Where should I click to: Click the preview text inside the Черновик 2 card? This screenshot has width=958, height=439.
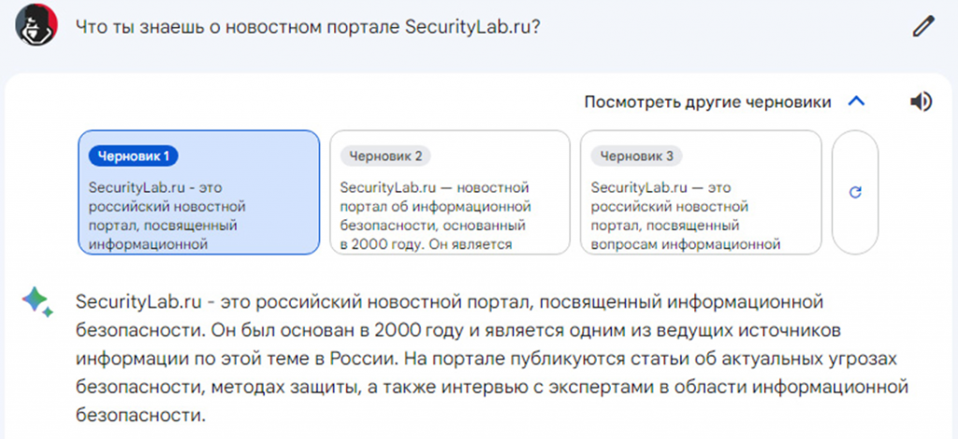(x=436, y=216)
